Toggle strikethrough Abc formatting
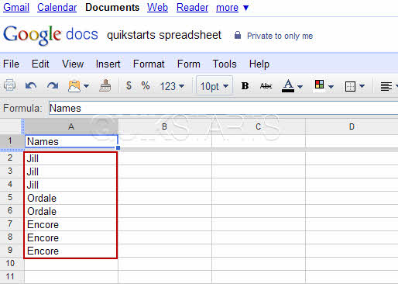This screenshot has width=398, height=284. (266, 86)
